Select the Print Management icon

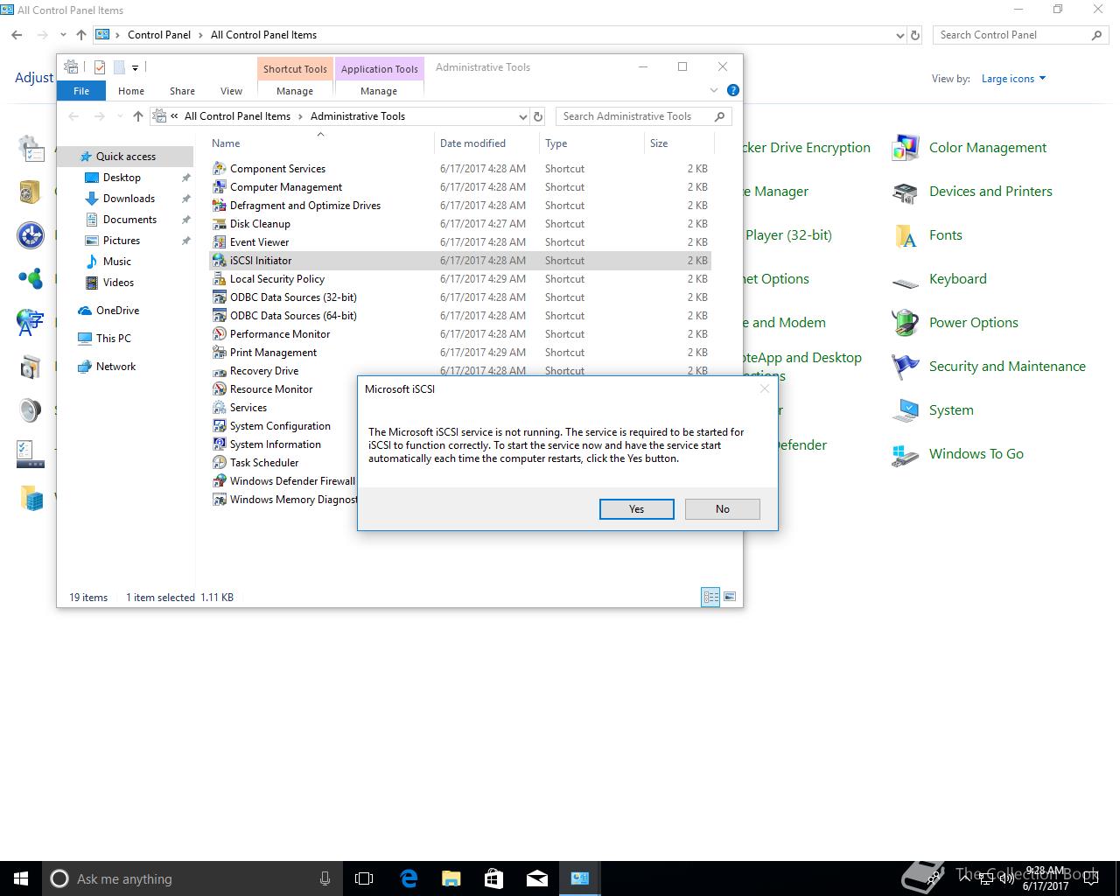click(x=220, y=353)
